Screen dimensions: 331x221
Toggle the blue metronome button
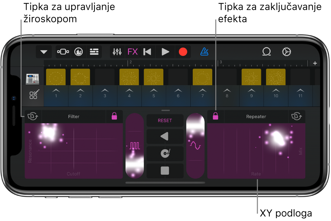[204, 52]
